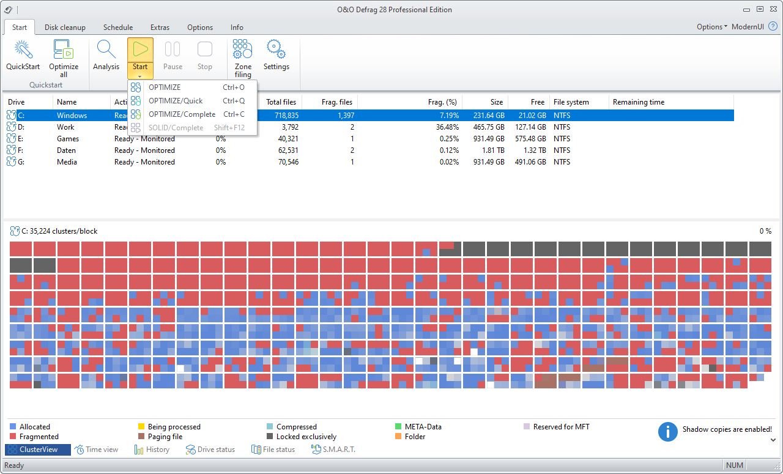Sort by the Total files column header
783x474 pixels.
tap(280, 102)
